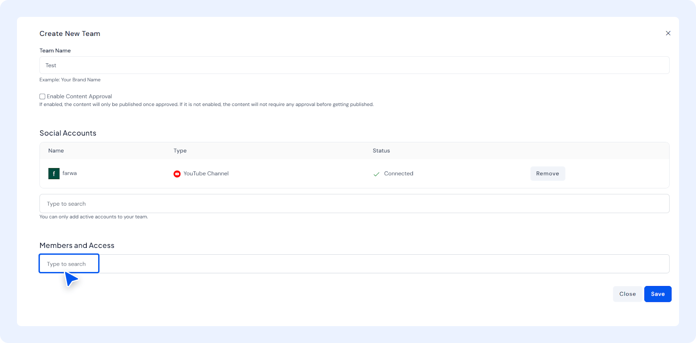The image size is (696, 343).
Task: Click the YouTube Channel type label
Action: pyautogui.click(x=206, y=174)
